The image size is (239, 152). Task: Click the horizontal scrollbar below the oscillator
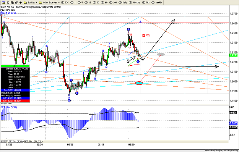pyautogui.click(x=136, y=141)
